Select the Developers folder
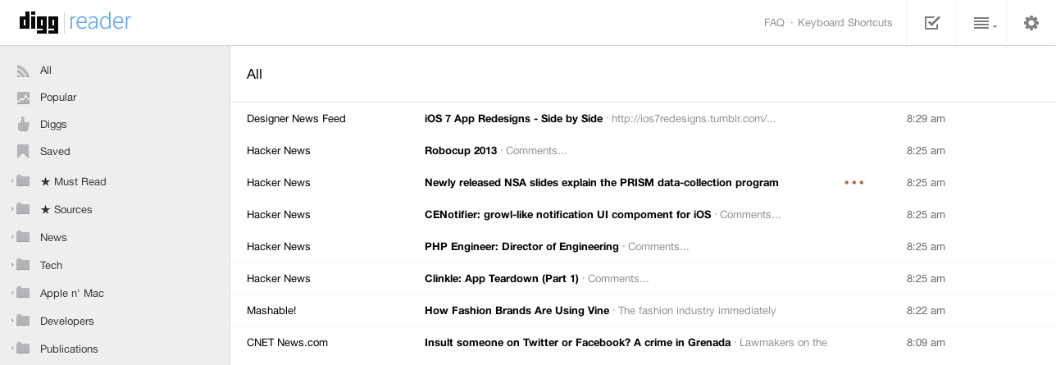1056x365 pixels. pyautogui.click(x=115, y=321)
